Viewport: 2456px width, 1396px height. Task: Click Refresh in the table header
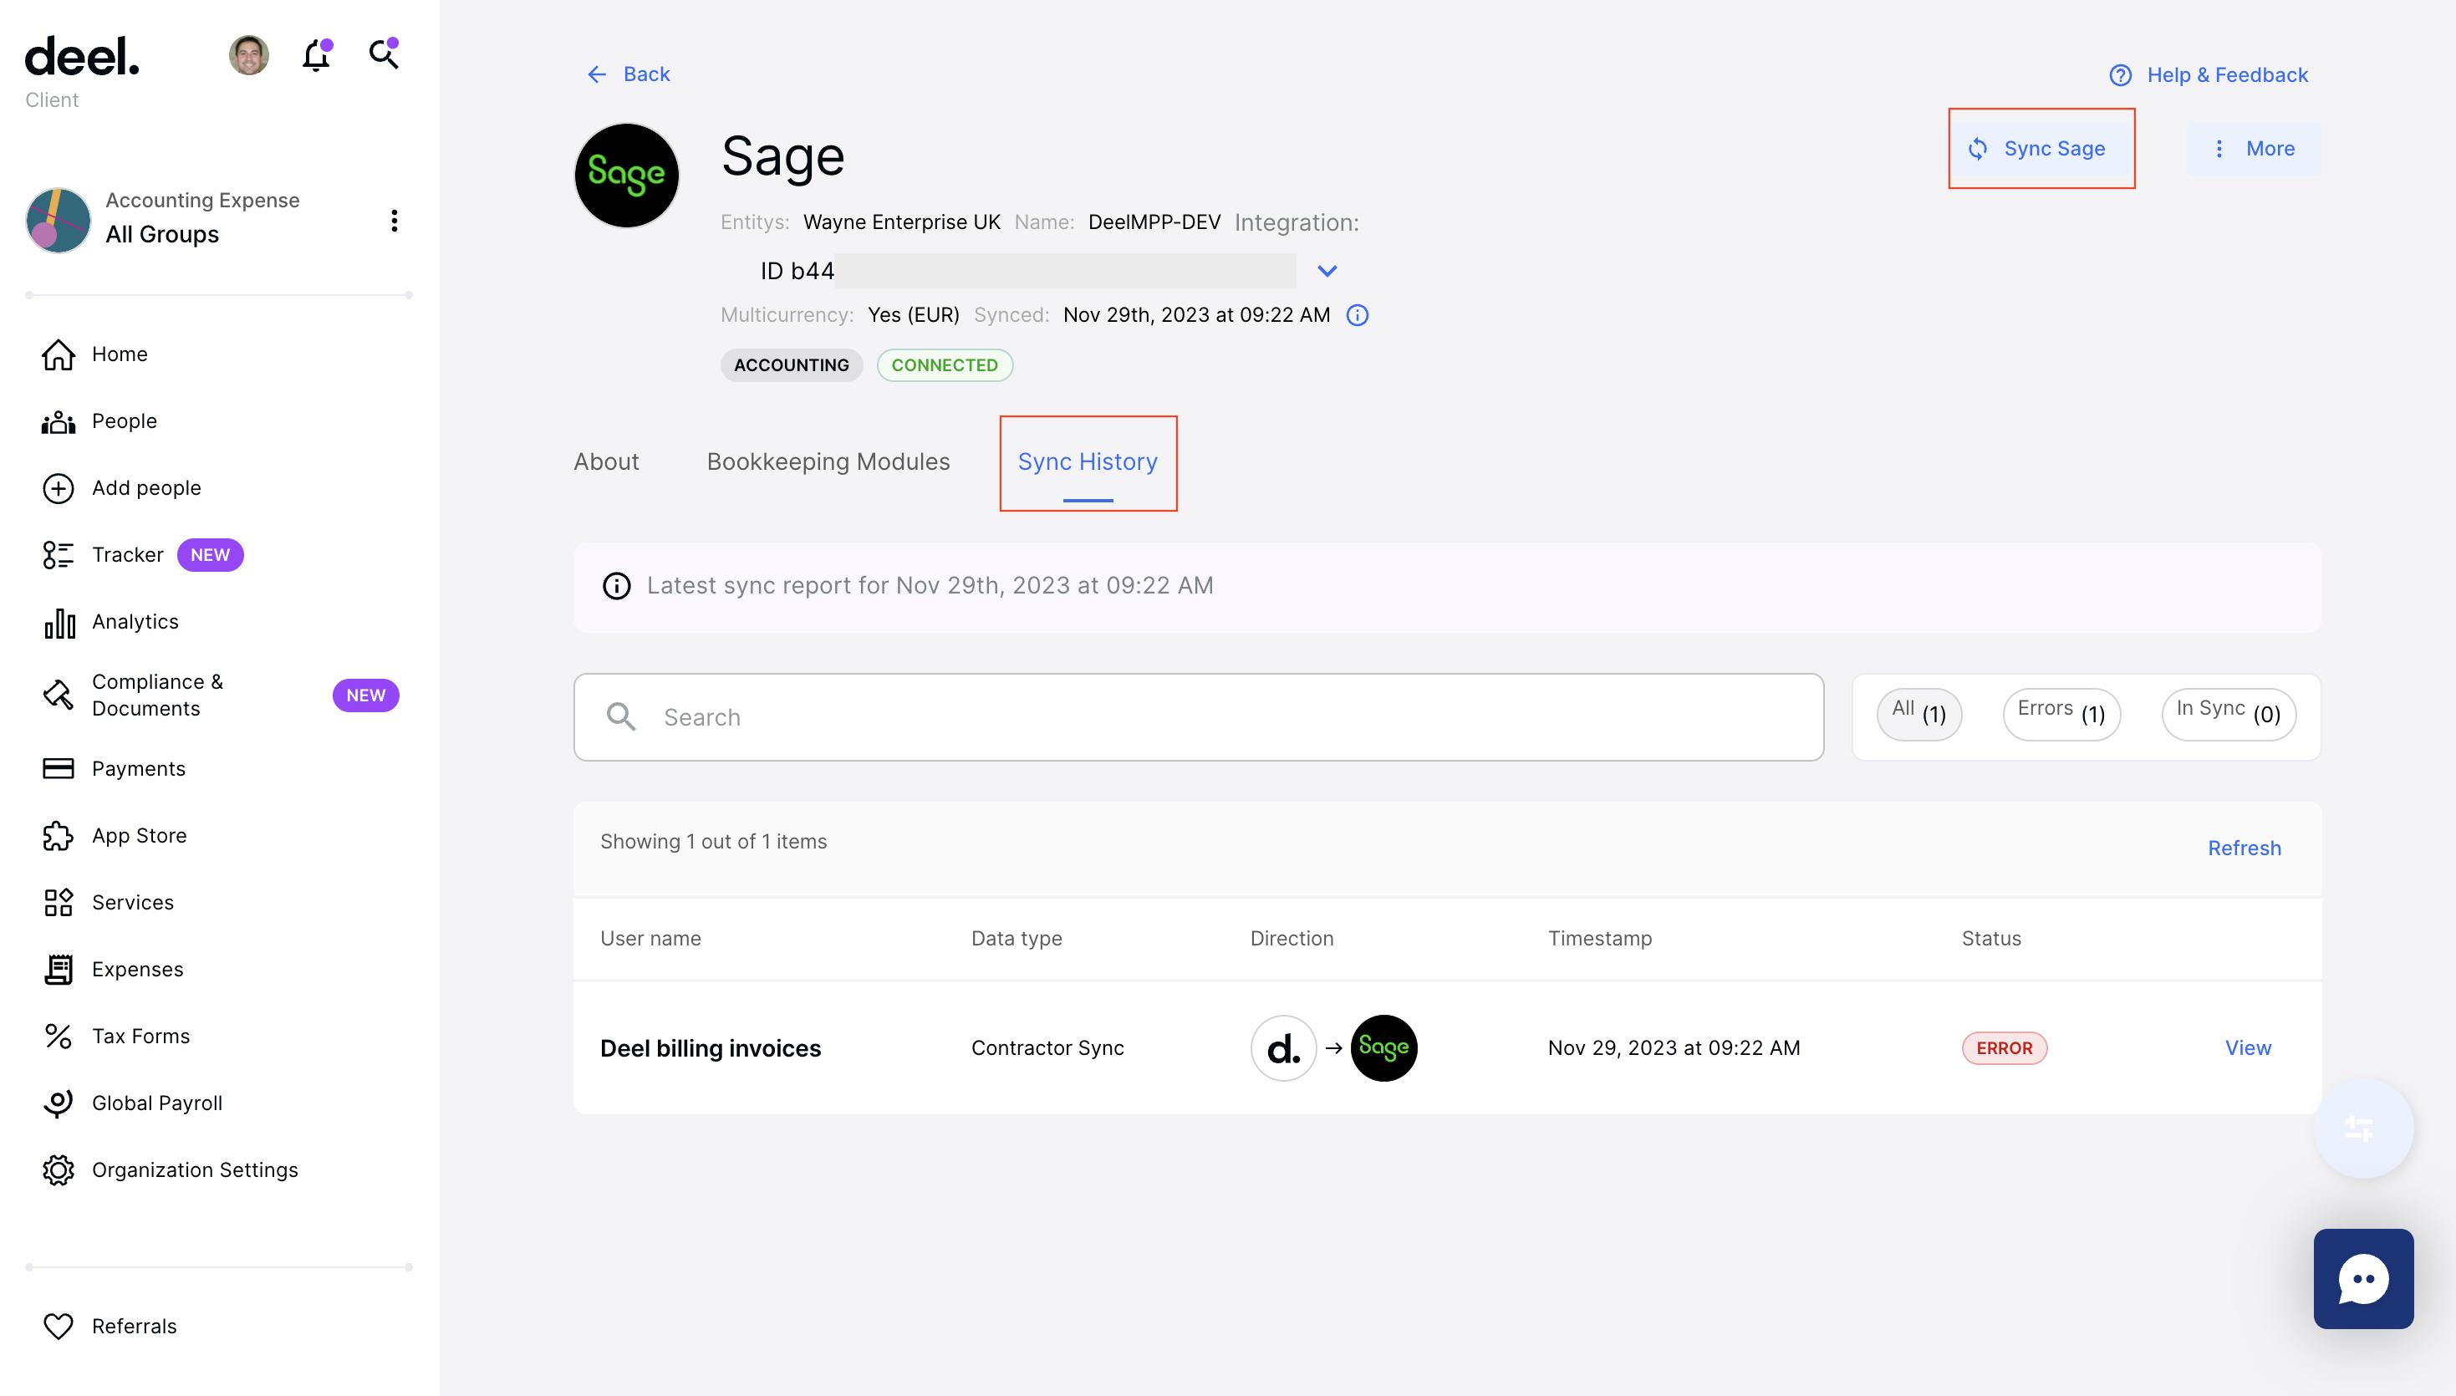2245,848
